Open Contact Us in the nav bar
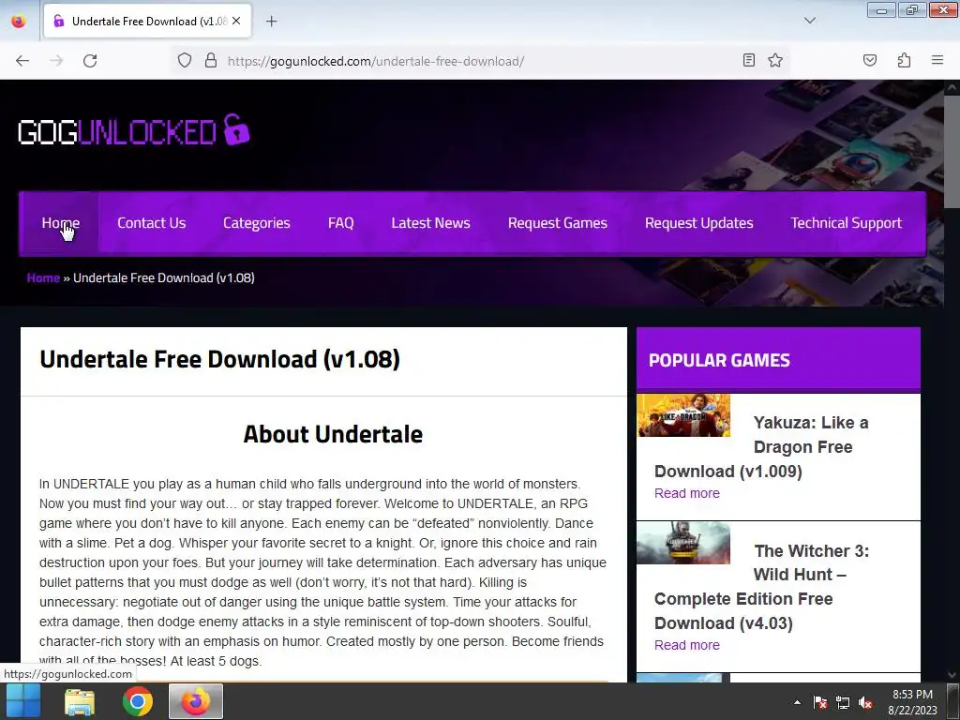This screenshot has height=720, width=960. [x=151, y=223]
